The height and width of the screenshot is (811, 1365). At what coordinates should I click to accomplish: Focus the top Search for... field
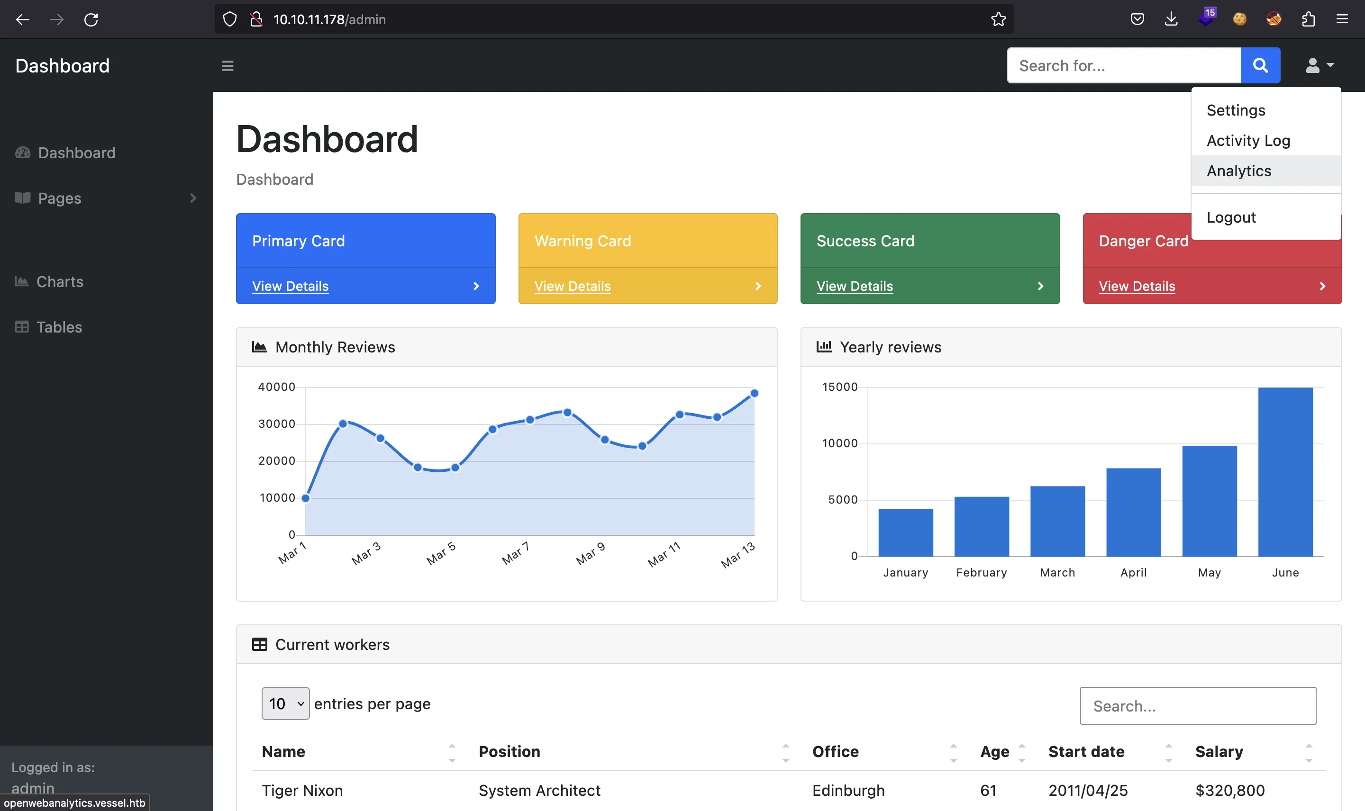1123,65
